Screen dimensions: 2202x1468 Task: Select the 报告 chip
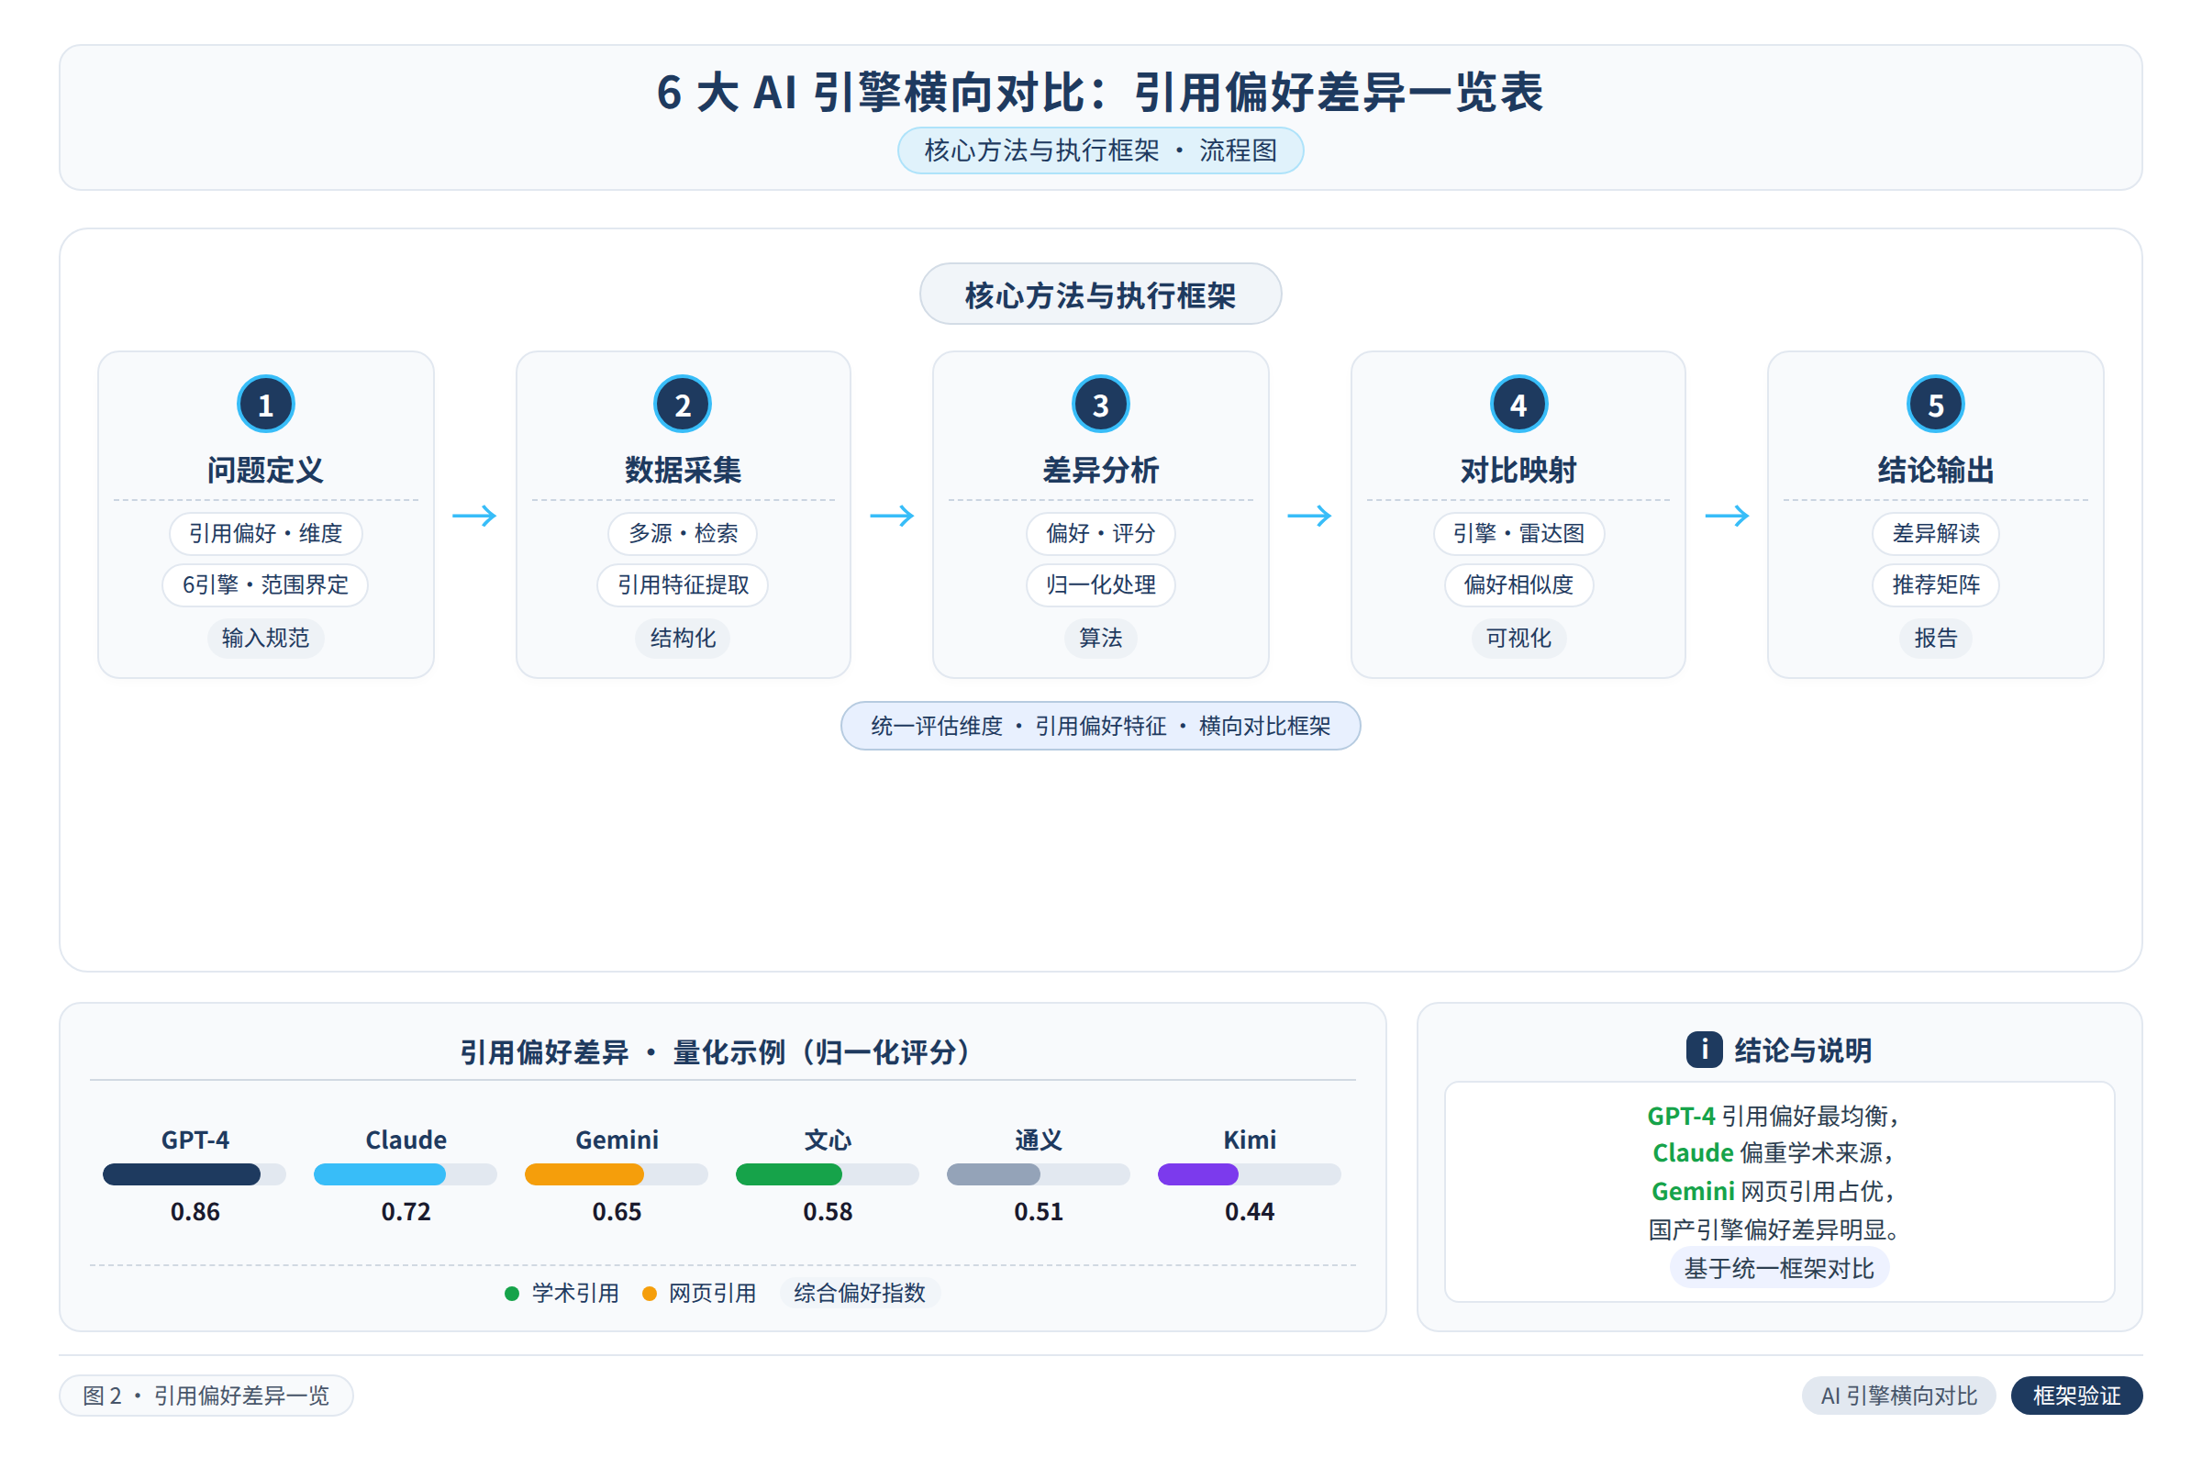pos(1935,638)
